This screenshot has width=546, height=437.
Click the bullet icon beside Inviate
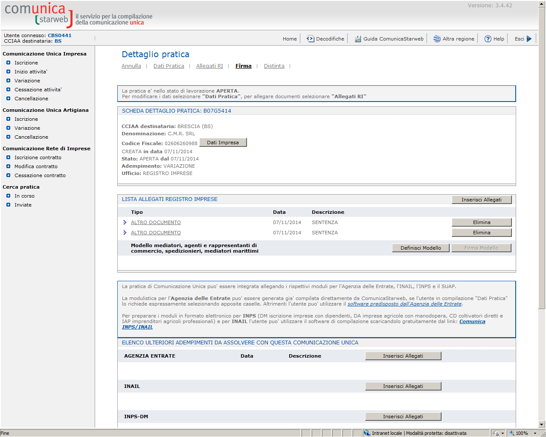[8, 205]
